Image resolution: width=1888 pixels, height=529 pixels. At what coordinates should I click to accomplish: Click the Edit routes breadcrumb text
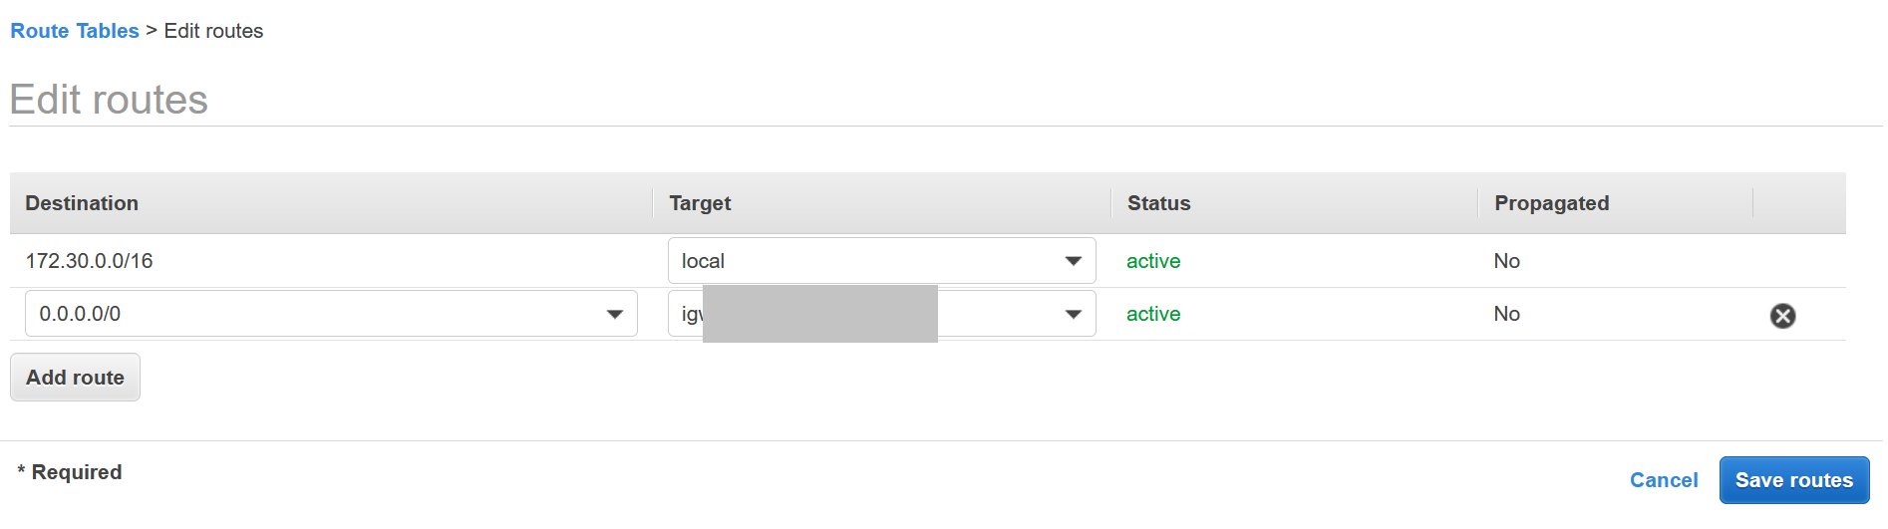point(213,31)
